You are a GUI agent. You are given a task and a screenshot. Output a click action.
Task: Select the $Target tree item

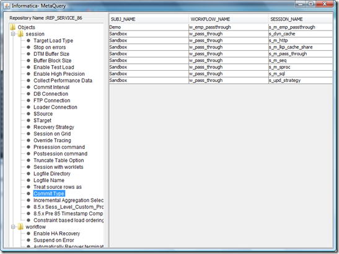42,120
